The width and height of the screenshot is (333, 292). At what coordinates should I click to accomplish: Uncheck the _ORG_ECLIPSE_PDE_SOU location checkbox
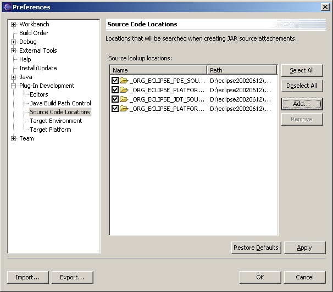pyautogui.click(x=115, y=81)
